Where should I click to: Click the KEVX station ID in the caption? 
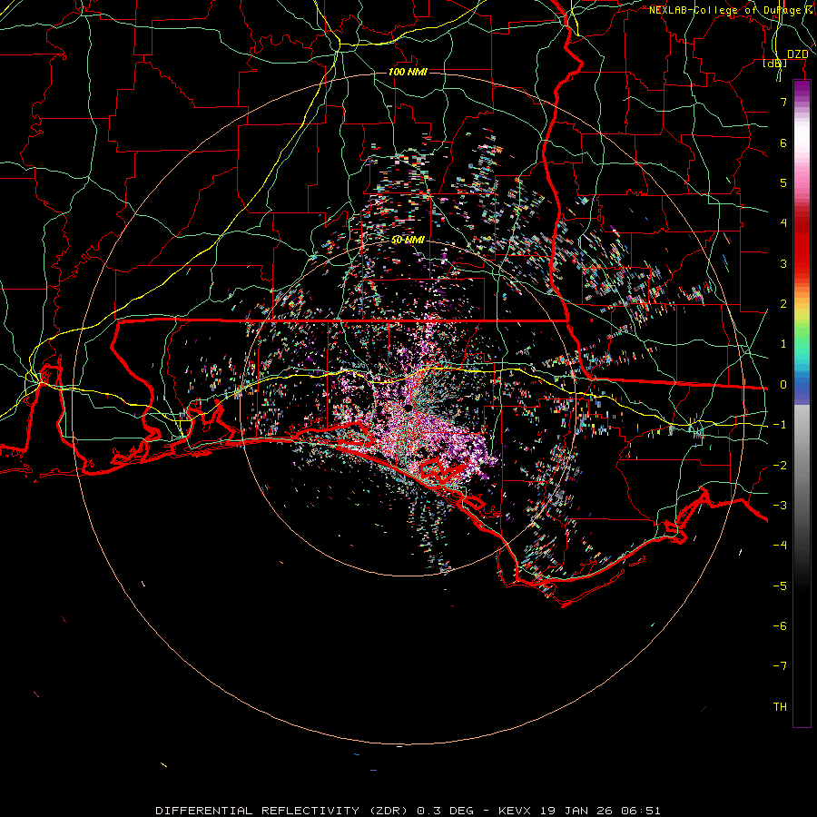click(x=515, y=811)
